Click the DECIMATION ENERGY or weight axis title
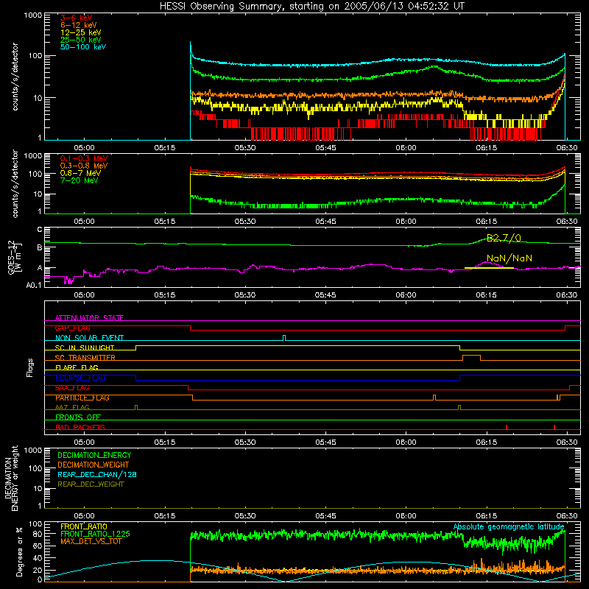Viewport: 589px width, 589px height. (11, 478)
